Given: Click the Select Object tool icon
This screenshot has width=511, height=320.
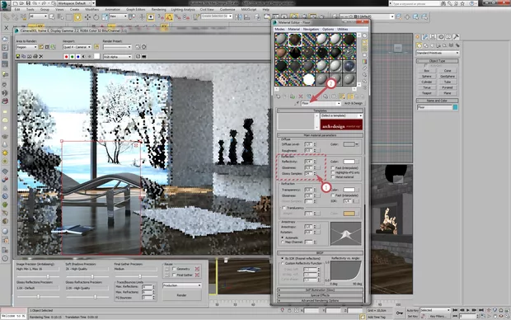Looking at the screenshot, I should (51, 17).
